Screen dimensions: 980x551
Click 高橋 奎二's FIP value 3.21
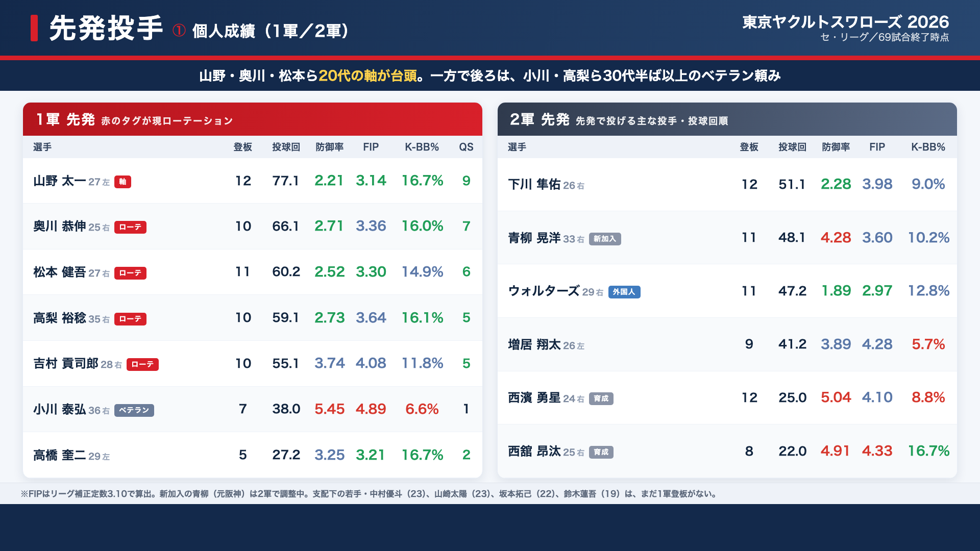point(371,455)
